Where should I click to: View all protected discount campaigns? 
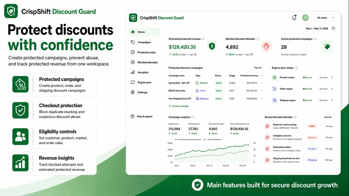tap(258, 68)
